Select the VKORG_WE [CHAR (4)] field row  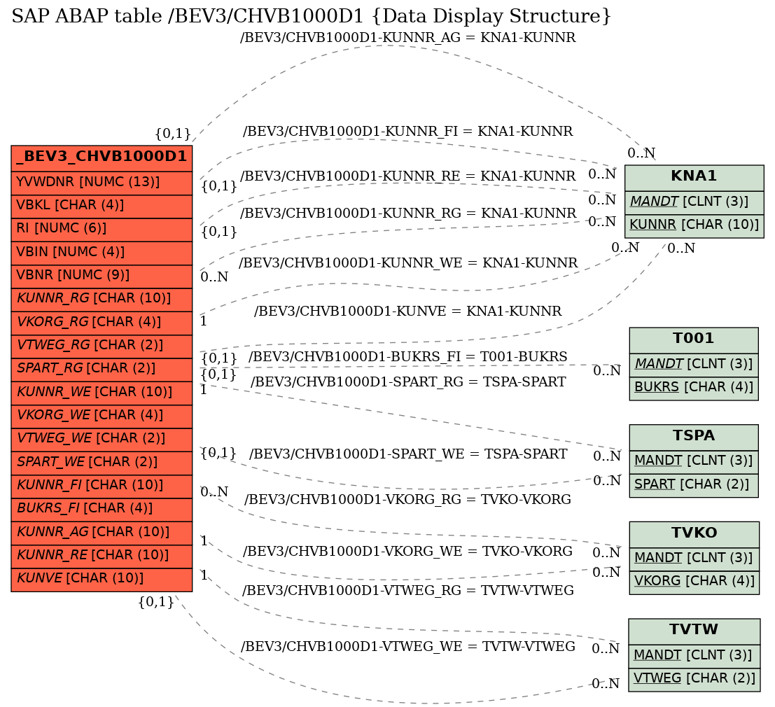[x=102, y=416]
